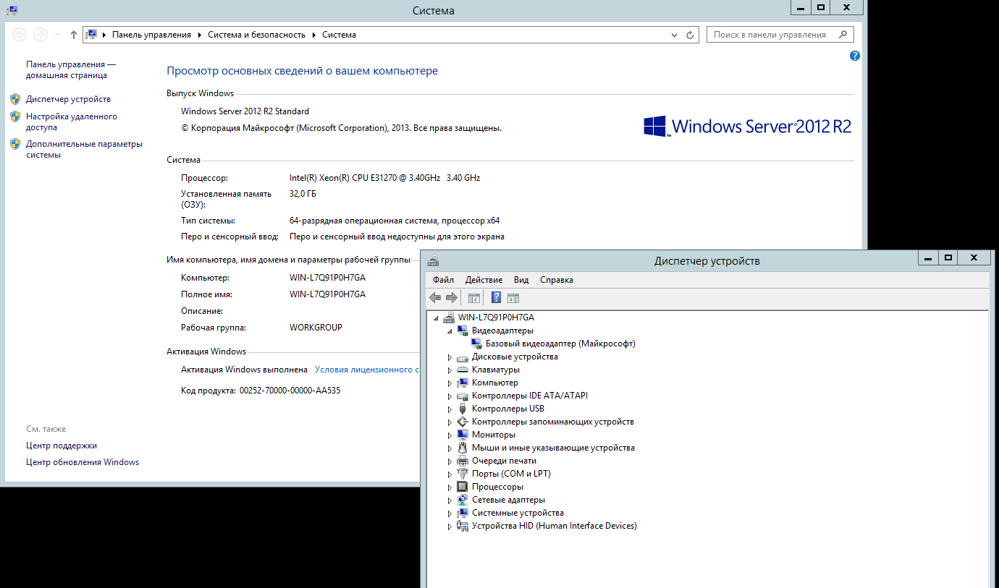Select the Процессоры chip icon
The image size is (999, 588).
463,487
